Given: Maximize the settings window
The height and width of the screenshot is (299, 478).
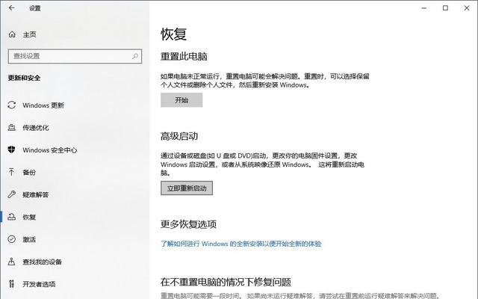Looking at the screenshot, I should 445,8.
